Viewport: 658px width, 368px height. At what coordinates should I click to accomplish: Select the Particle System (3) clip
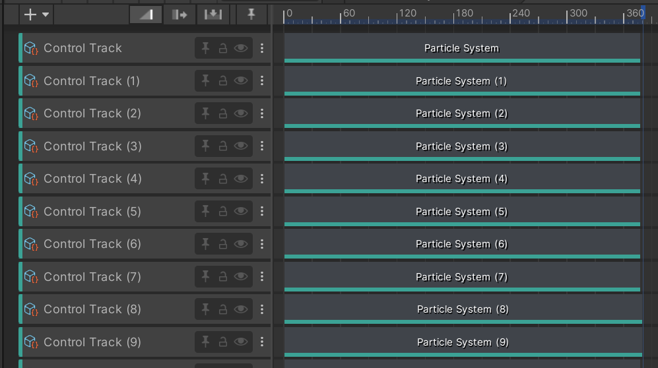point(462,146)
